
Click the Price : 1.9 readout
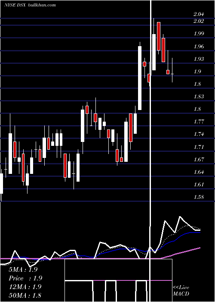pyautogui.click(x=25, y=278)
